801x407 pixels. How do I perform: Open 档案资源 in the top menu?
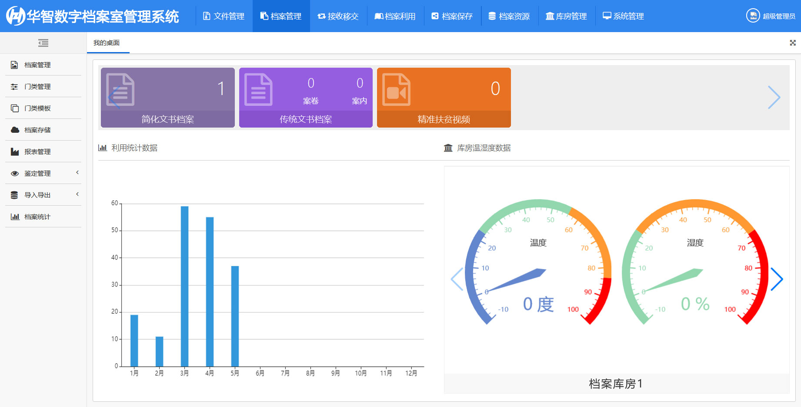pyautogui.click(x=510, y=16)
